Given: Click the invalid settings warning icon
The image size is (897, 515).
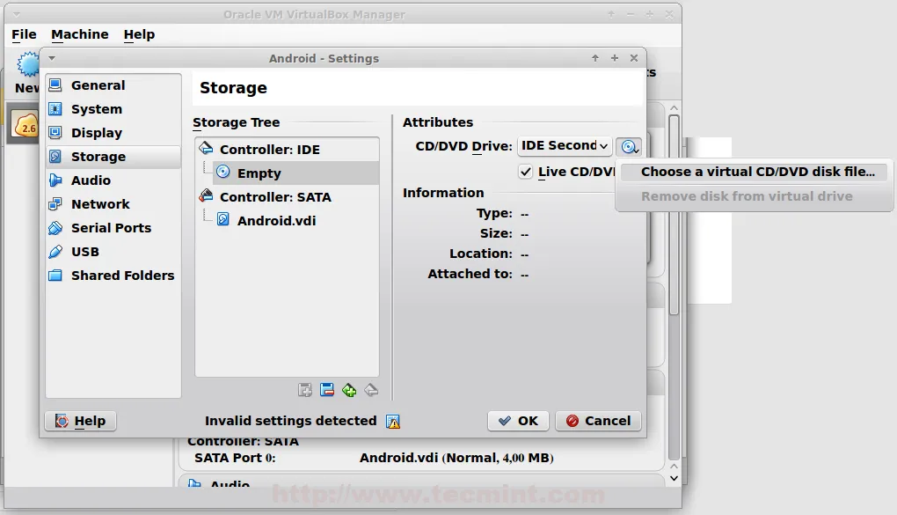Looking at the screenshot, I should point(393,422).
